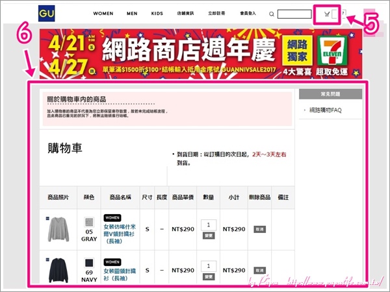Click the 小計 column header

point(234,197)
